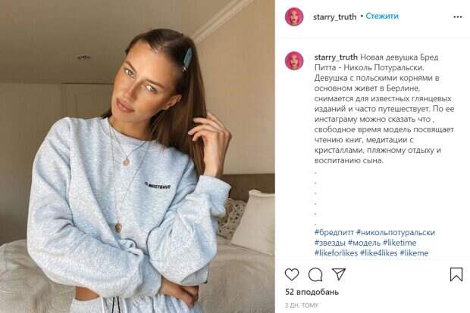
Task: Open hashtag #liketime
Action: point(399,243)
